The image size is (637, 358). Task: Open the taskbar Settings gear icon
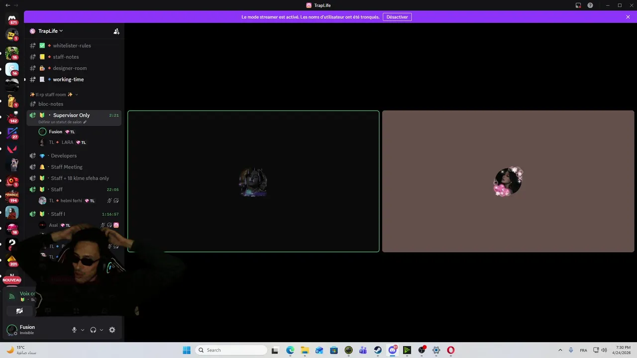pyautogui.click(x=436, y=350)
